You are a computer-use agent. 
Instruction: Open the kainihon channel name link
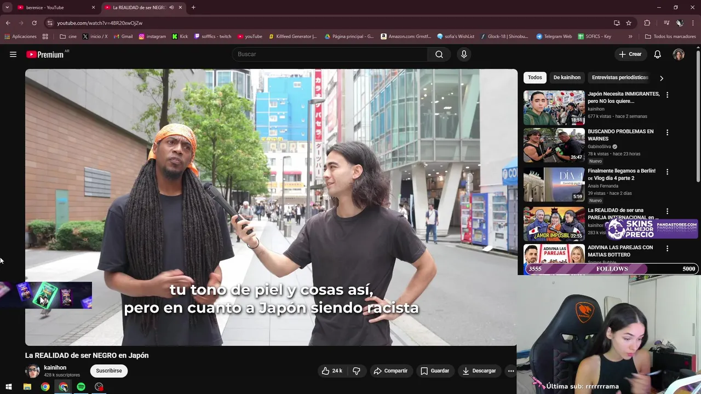point(55,368)
